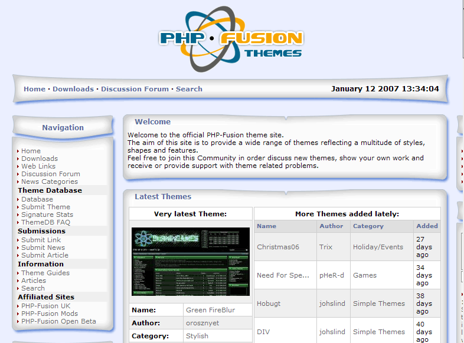This screenshot has width=464, height=343.
Task: Sort by the Added column header
Action: point(427,226)
